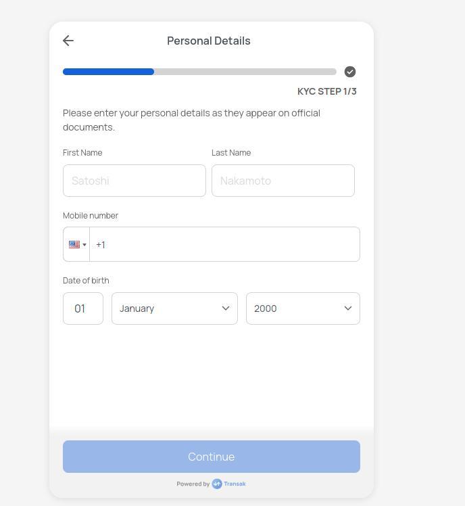Select the day of birth field showing 01
The width and height of the screenshot is (465, 506).
83,308
